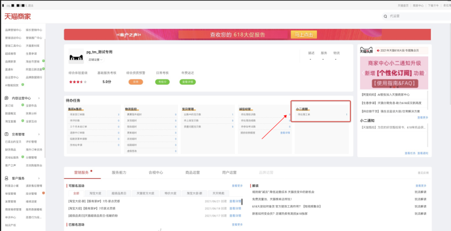Click the Tmall cat store avatar

pyautogui.click(x=76, y=56)
